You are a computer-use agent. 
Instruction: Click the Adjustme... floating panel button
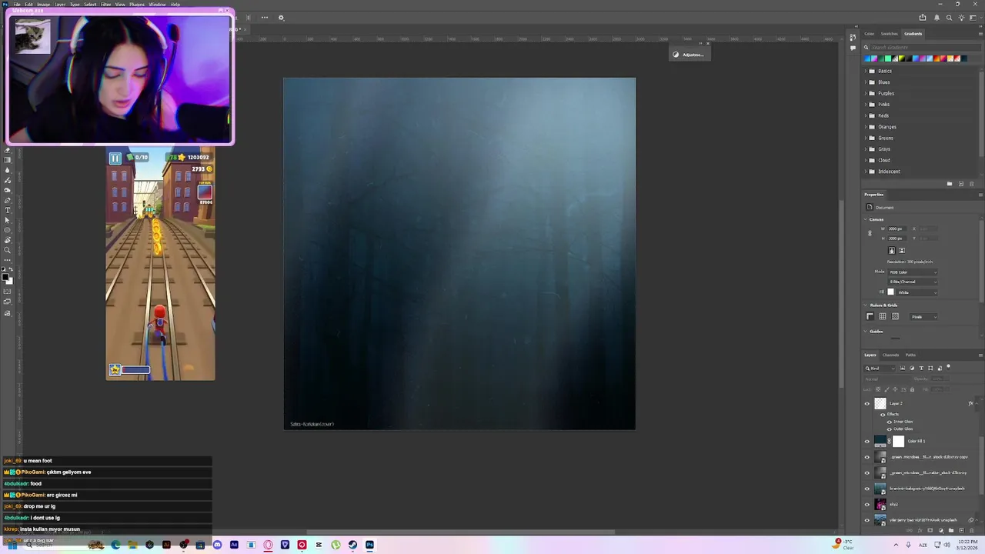tap(689, 55)
